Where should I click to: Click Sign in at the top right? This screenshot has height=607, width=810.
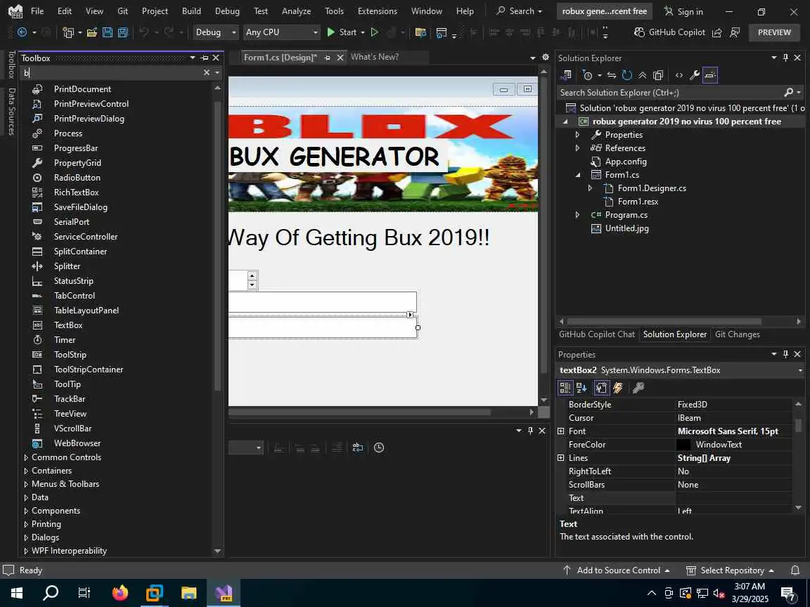683,11
